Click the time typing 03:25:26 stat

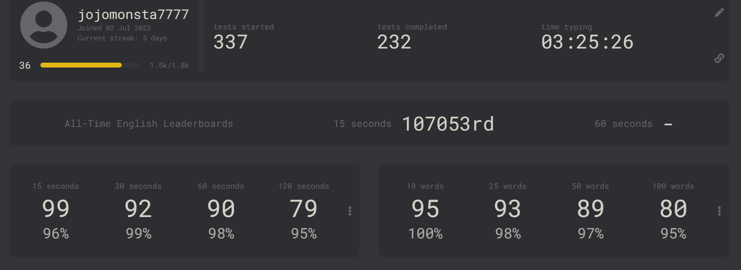587,42
